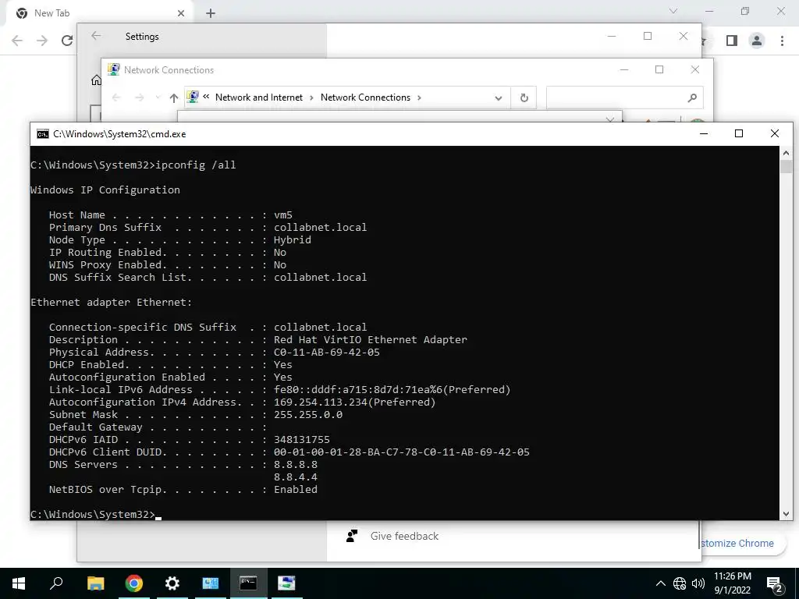This screenshot has width=799, height=599.
Task: Close the New Tab in Chrome
Action: (181, 13)
